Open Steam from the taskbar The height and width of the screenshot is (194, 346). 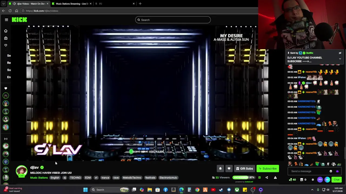(221, 190)
